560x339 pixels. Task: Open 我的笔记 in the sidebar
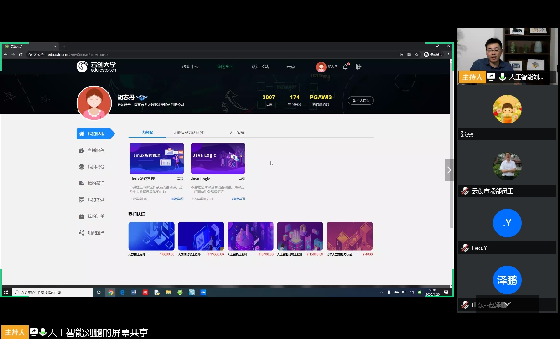coord(95,183)
